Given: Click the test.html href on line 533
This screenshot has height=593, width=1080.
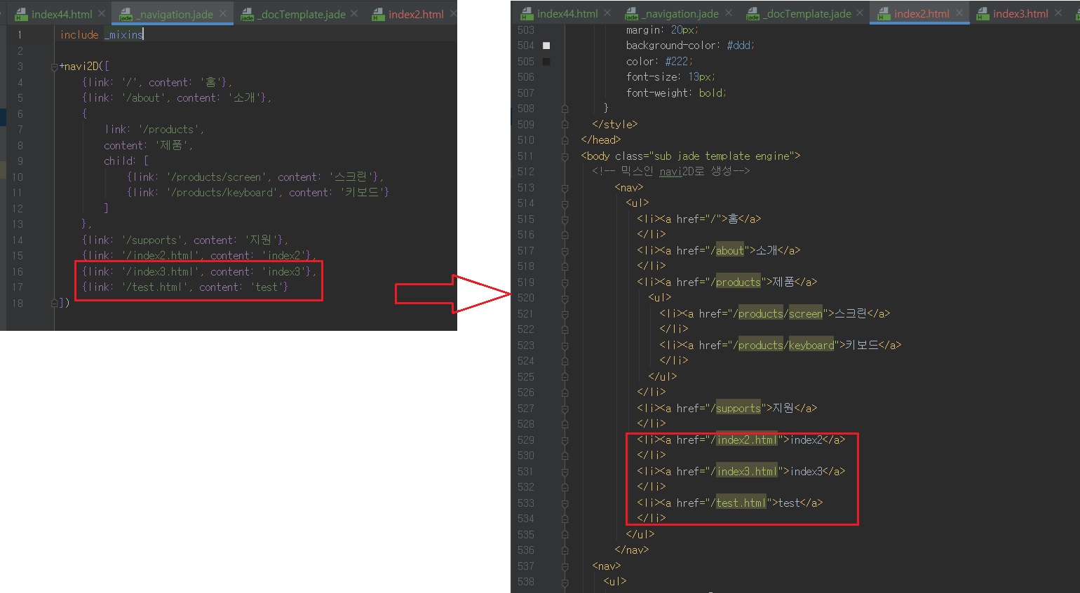Looking at the screenshot, I should pyautogui.click(x=741, y=503).
